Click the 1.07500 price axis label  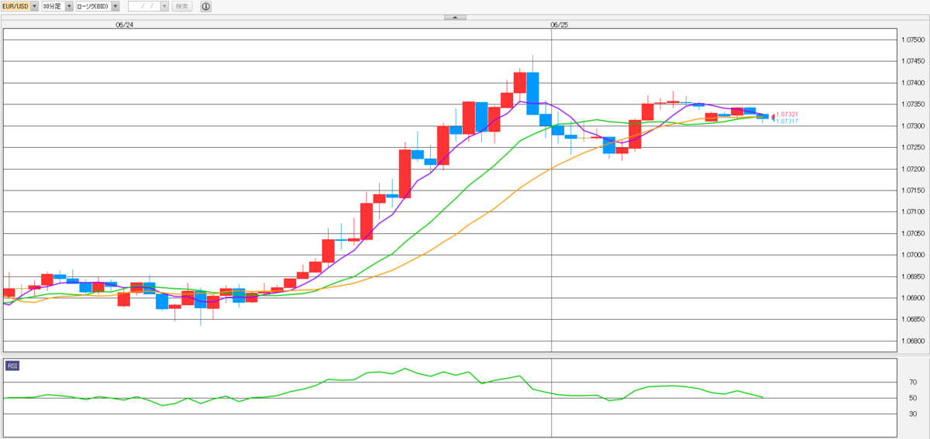911,39
